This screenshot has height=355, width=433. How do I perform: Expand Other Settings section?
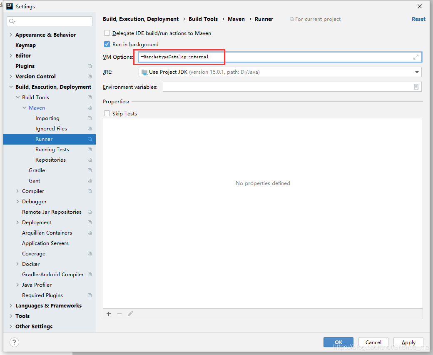(x=11, y=327)
